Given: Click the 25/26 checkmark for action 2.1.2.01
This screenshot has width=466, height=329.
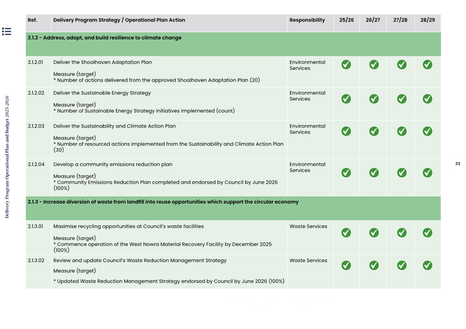Looking at the screenshot, I should click(346, 65).
